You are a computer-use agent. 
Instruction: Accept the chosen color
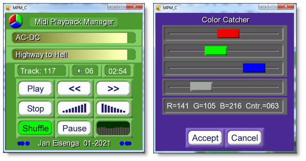click(205, 138)
